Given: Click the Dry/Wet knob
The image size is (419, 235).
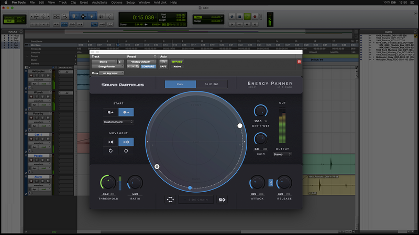Looking at the screenshot, I should click(260, 111).
